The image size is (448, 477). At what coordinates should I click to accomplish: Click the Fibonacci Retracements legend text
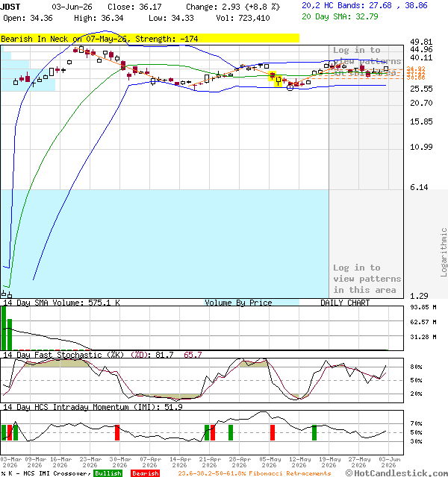[255, 473]
